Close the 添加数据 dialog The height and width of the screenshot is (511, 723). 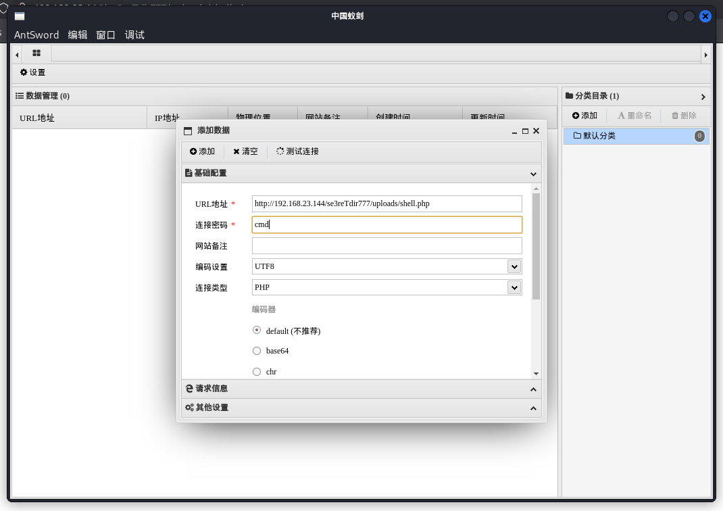536,131
